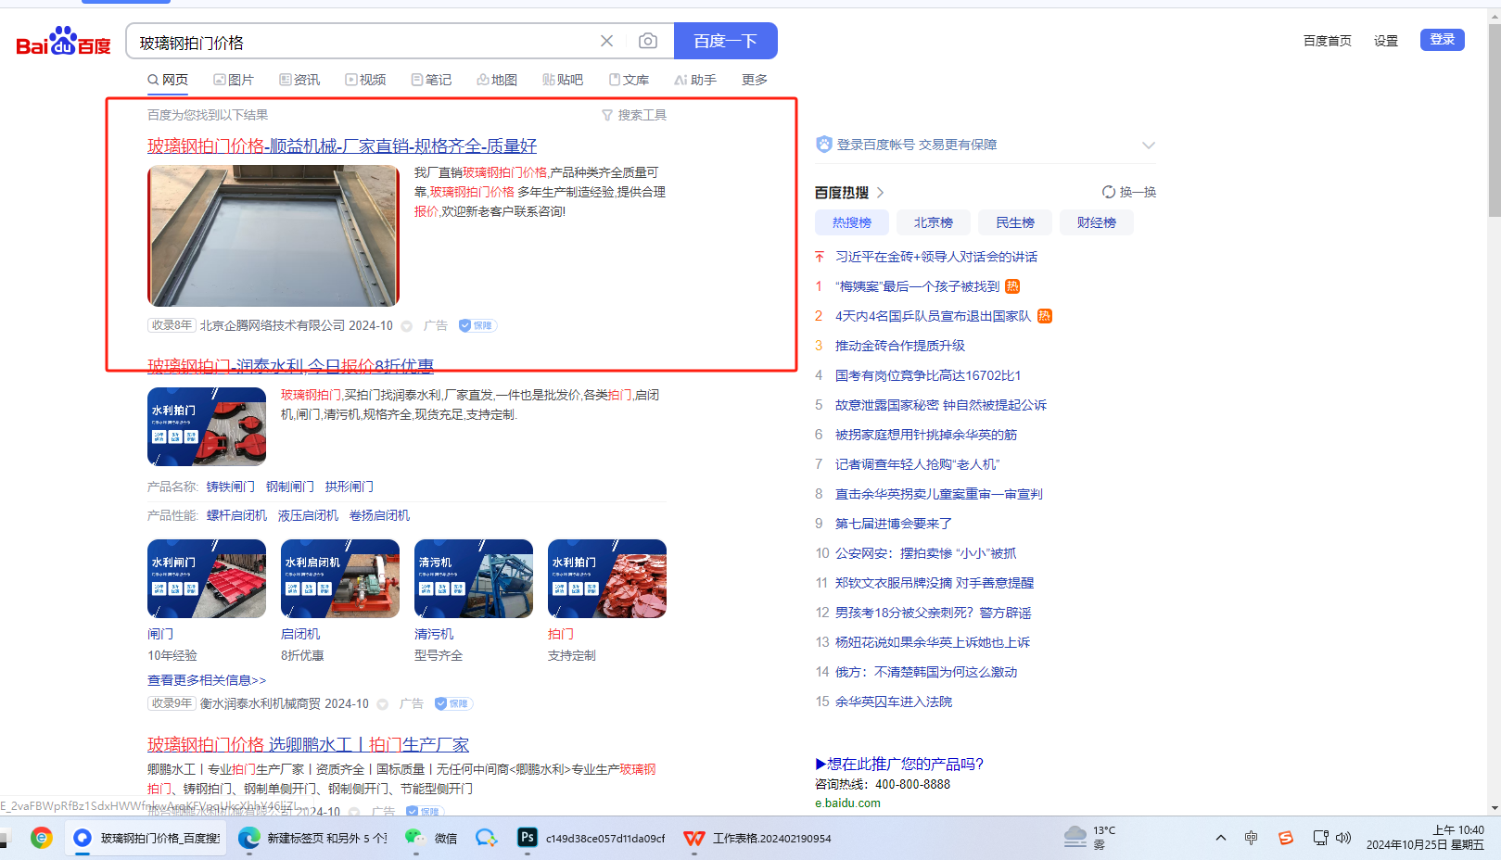Open the Photoshop taskbar icon

point(527,838)
